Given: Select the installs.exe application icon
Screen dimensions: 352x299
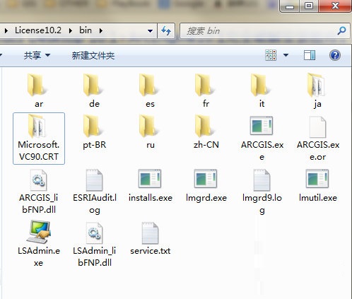Looking at the screenshot, I should click(150, 179).
